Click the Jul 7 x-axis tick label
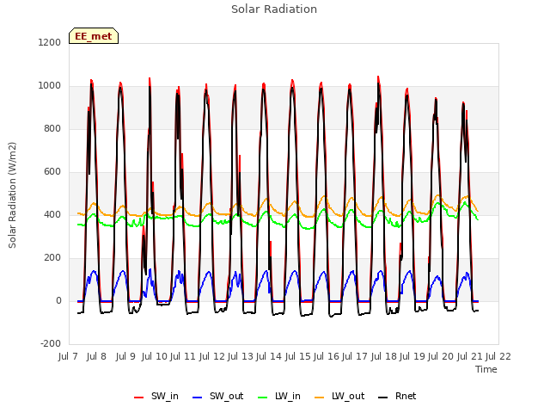The image size is (550, 413). pos(68,357)
